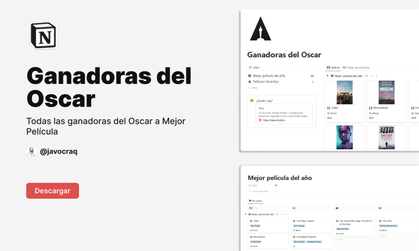419x251 pixels.
Task: Click the search icon beside Total
Action: tap(250, 185)
